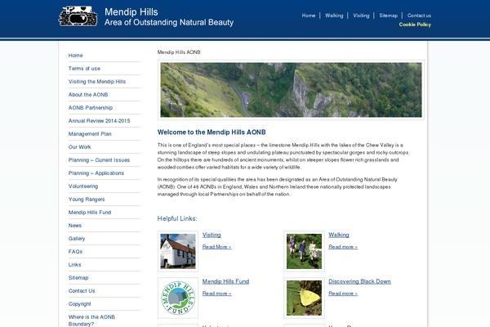This screenshot has width=490, height=327.
Task: Open the Visiting cottage thumbnail
Action: tap(178, 251)
